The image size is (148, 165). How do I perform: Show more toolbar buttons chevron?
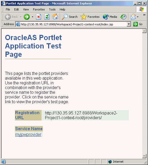(x=144, y=15)
